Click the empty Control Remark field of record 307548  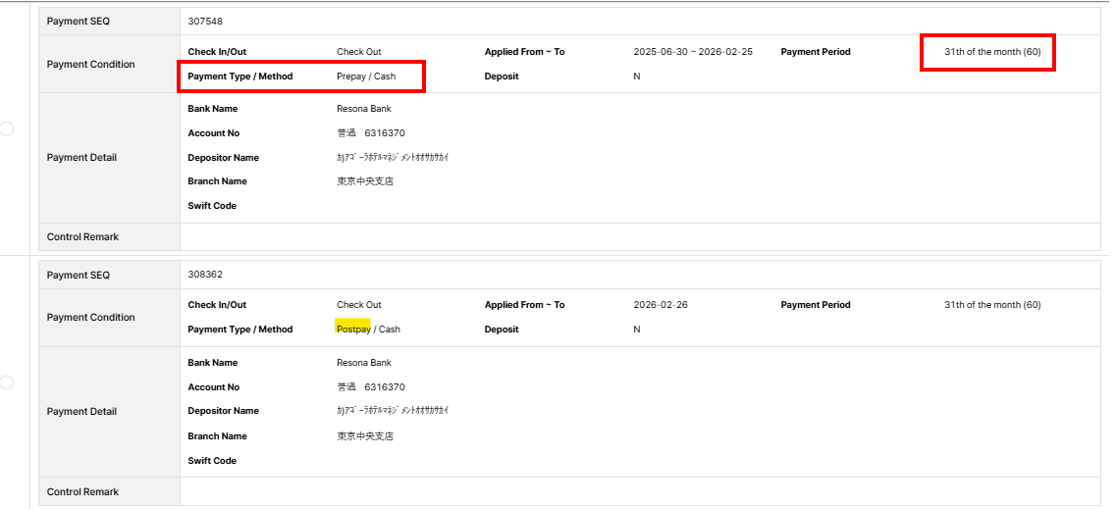click(x=638, y=236)
